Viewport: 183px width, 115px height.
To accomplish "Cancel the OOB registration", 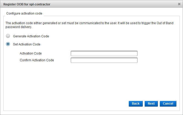I will 168,104.
